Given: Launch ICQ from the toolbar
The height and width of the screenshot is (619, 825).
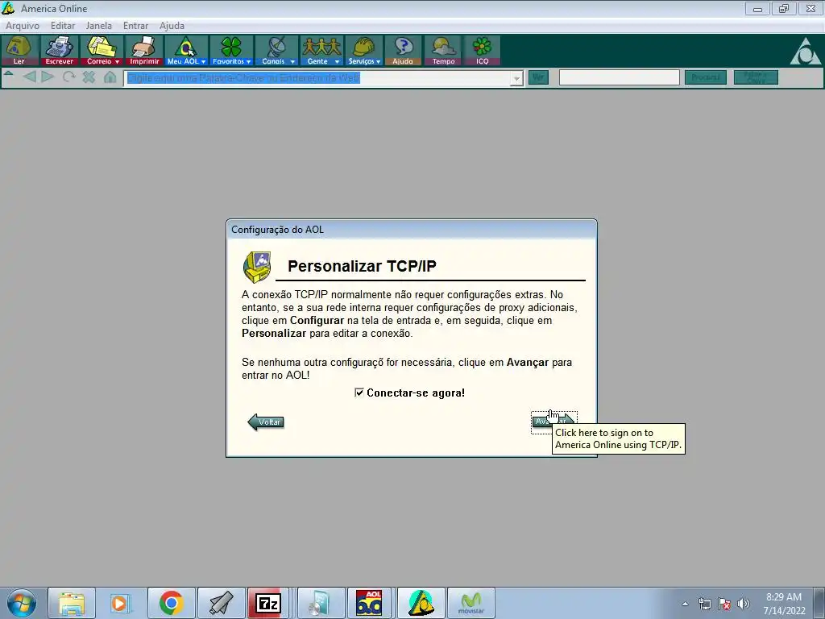Looking at the screenshot, I should (482, 50).
